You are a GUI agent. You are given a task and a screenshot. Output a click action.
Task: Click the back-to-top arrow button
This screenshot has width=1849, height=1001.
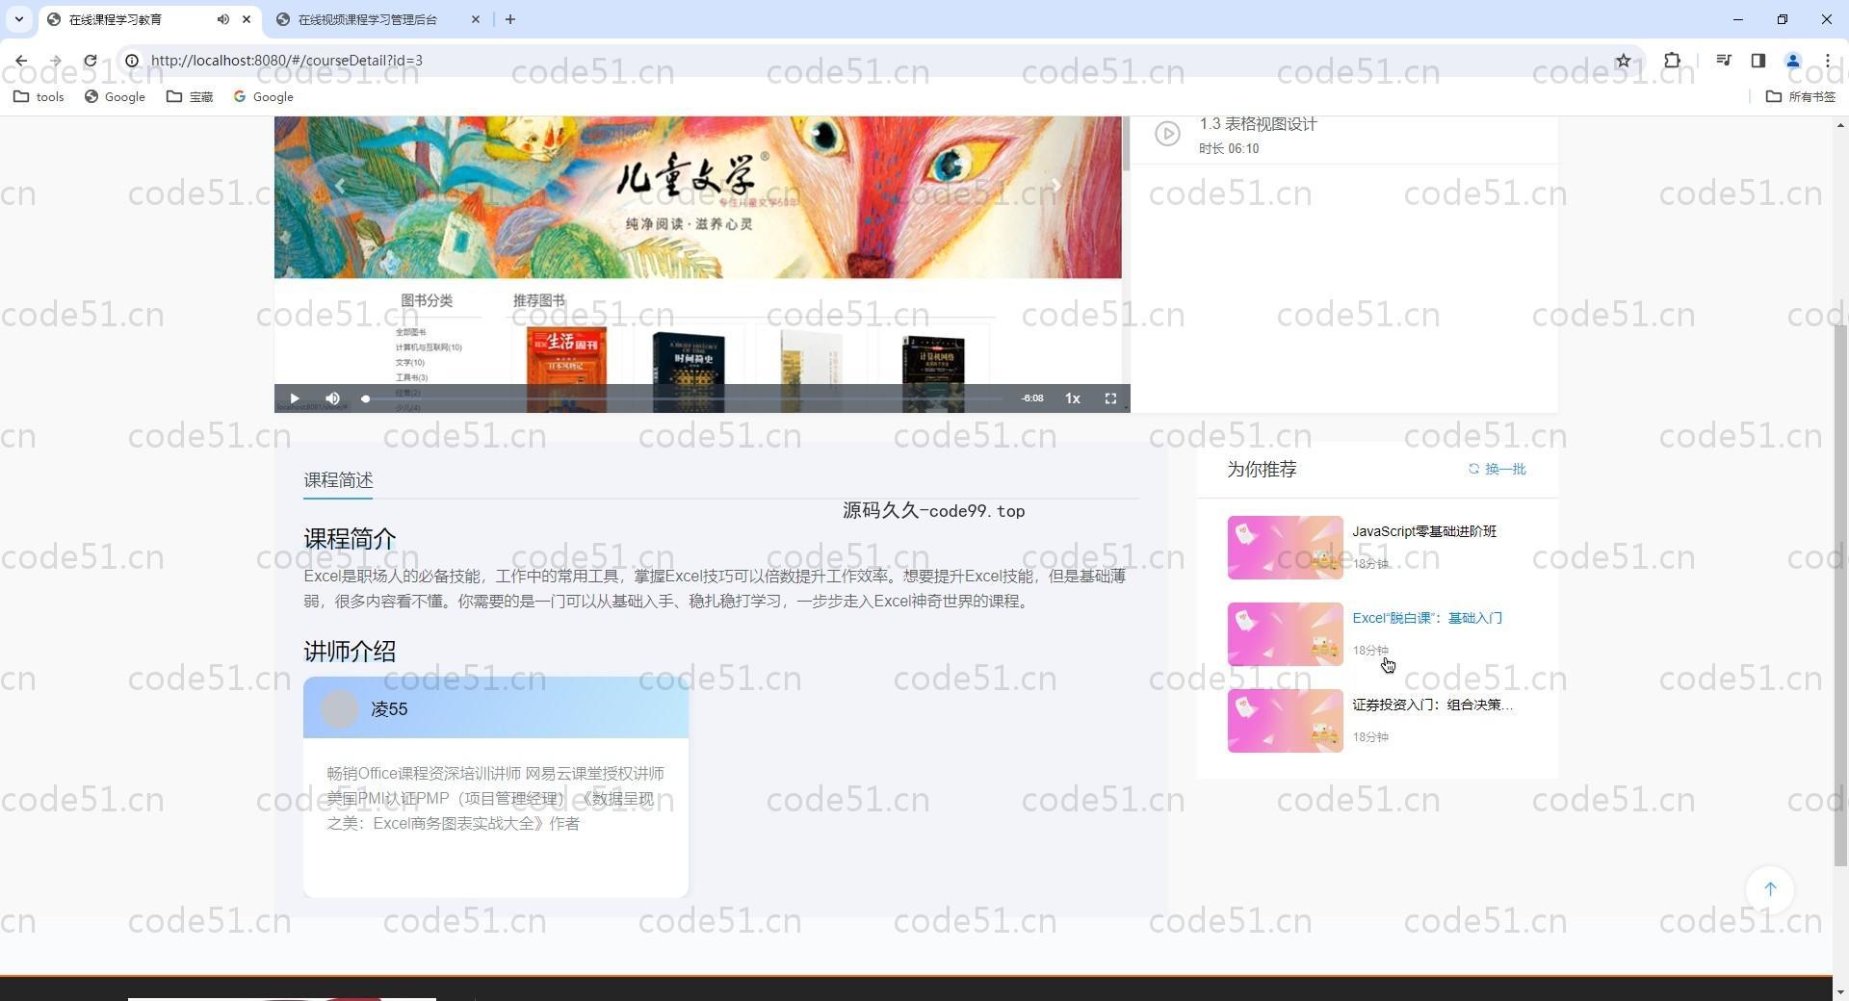click(1770, 889)
